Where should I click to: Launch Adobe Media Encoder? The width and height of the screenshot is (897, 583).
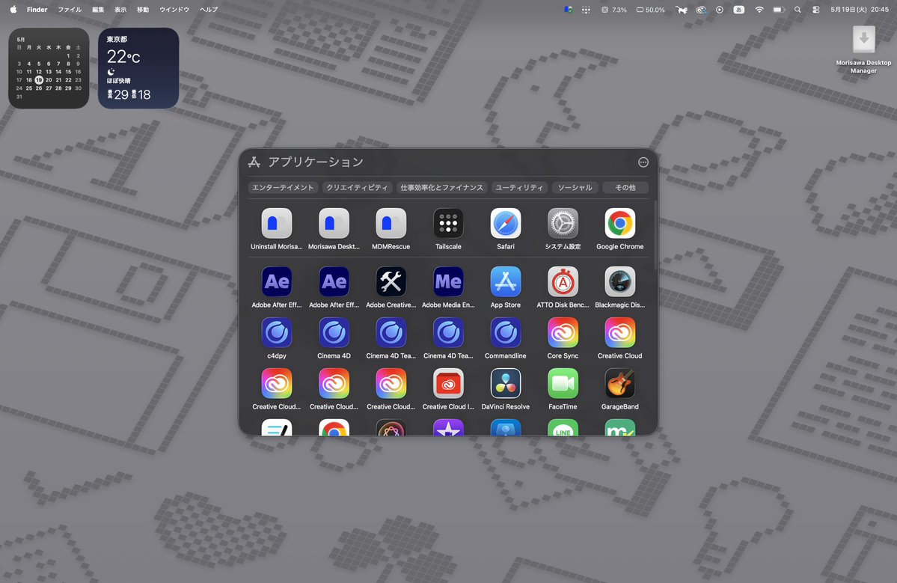pos(449,282)
